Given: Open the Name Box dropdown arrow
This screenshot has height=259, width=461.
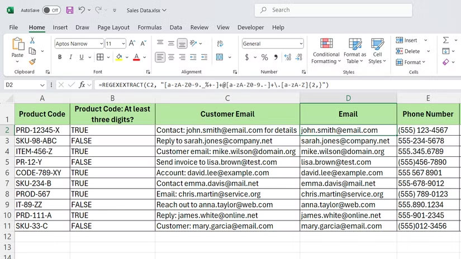Looking at the screenshot, I should 42,85.
